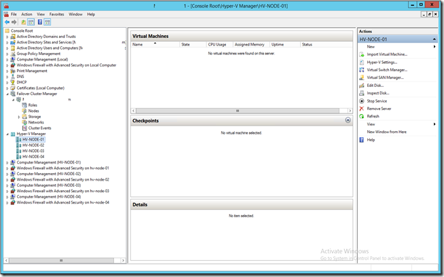Open the New submenu arrow in Actions
The height and width of the screenshot is (277, 444).
click(434, 47)
